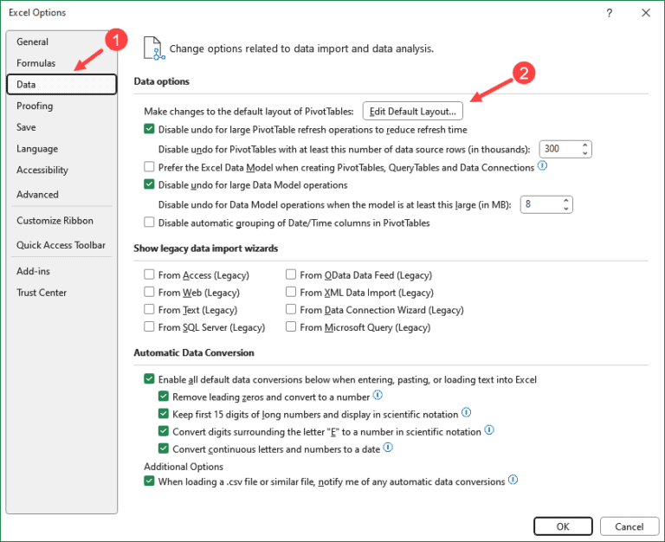
Task: Enable From Access (Legacy) wizard
Action: pyautogui.click(x=149, y=274)
